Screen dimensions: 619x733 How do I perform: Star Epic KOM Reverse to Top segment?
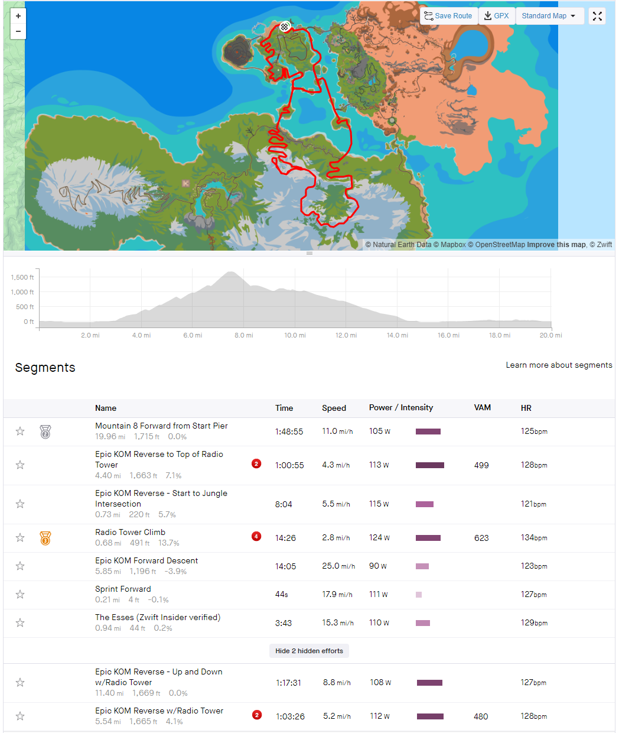(20, 465)
